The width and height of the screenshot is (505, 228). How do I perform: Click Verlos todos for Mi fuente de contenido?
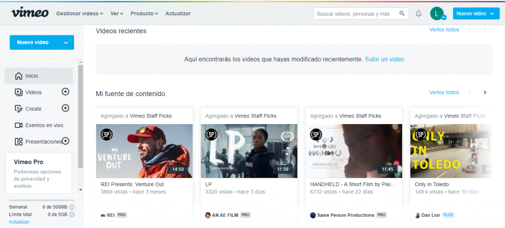coord(444,92)
